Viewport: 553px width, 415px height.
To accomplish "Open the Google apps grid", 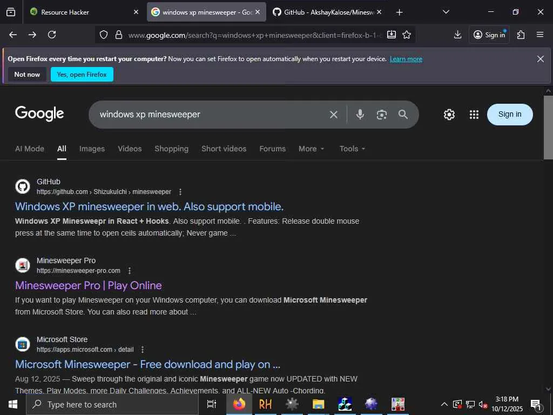I will point(474,115).
